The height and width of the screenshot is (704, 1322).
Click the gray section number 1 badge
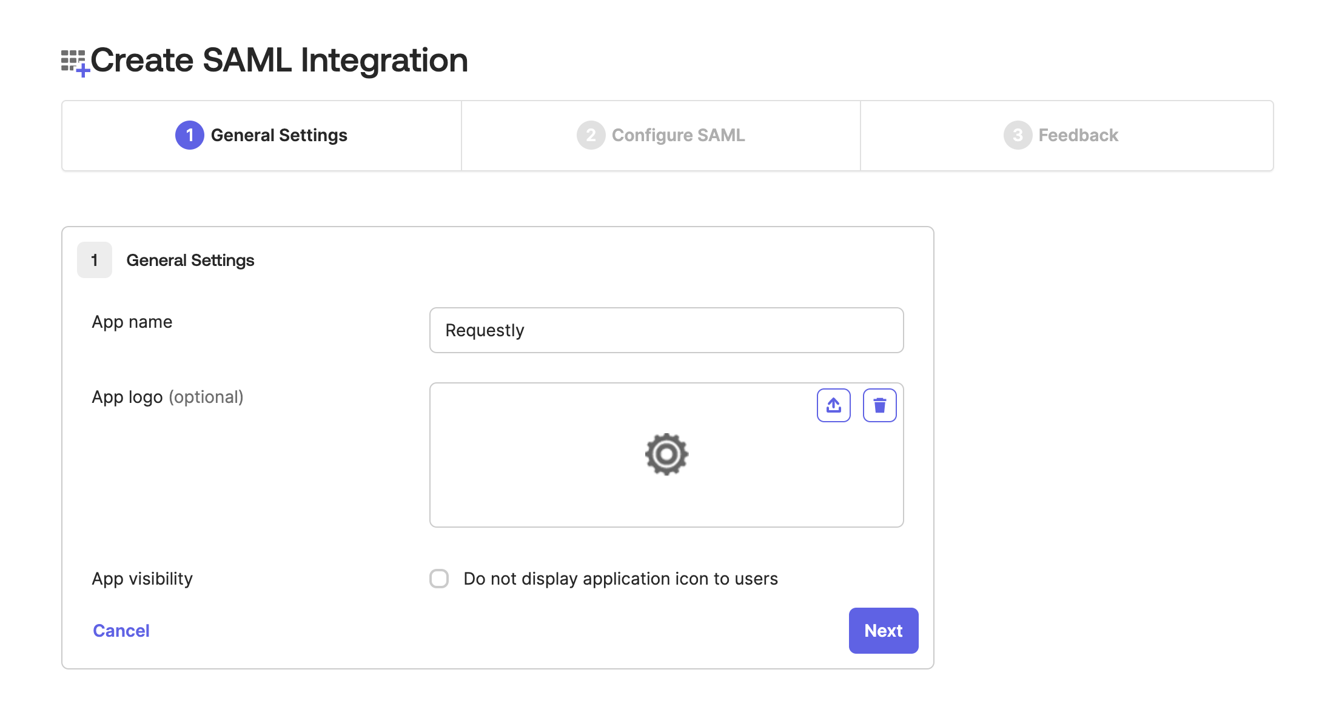pos(95,260)
